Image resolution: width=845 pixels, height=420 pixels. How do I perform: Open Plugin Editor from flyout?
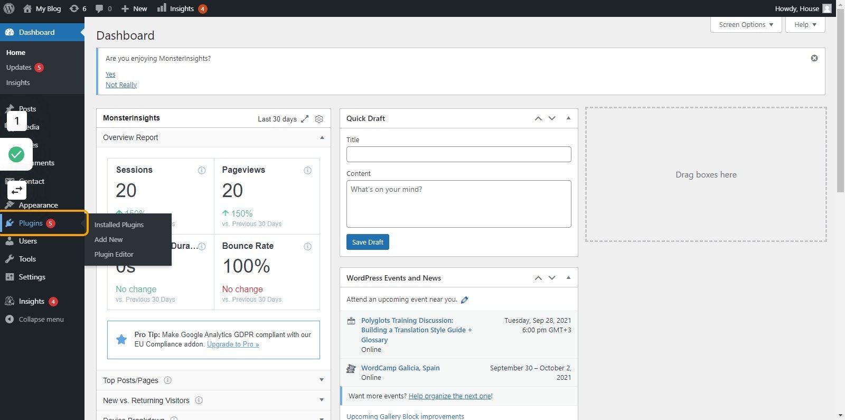coord(114,255)
